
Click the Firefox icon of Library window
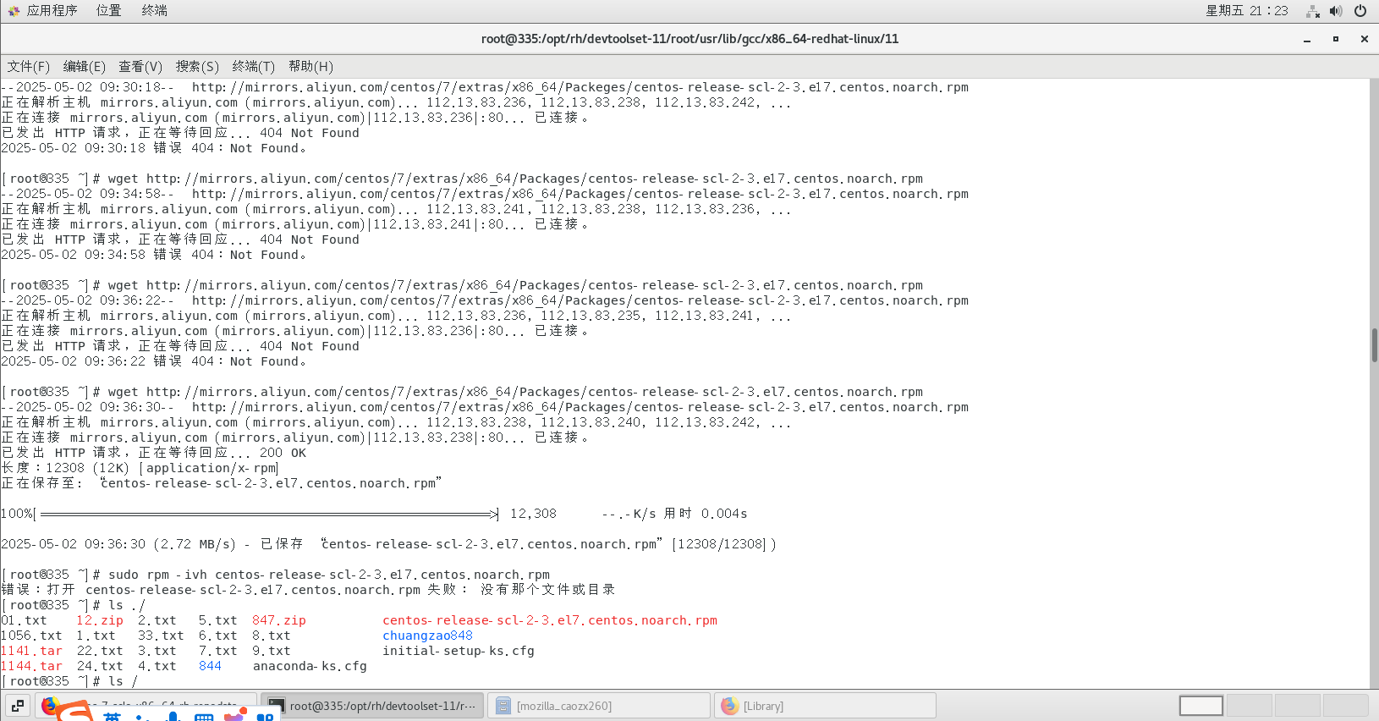730,705
